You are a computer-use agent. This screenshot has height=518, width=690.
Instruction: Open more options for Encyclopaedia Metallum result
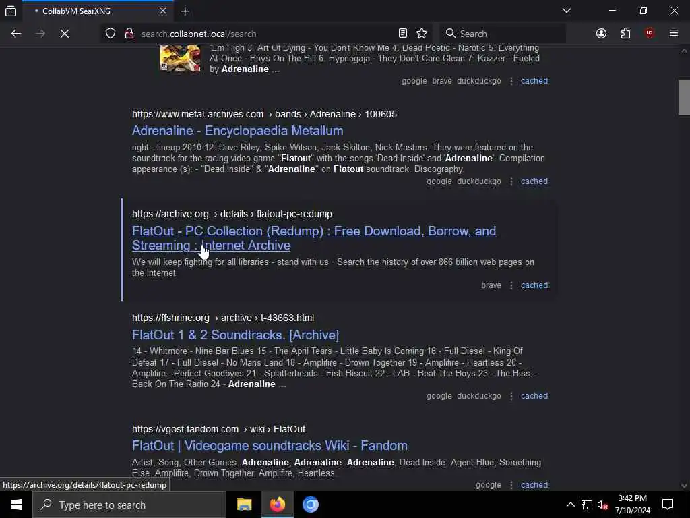click(x=511, y=181)
